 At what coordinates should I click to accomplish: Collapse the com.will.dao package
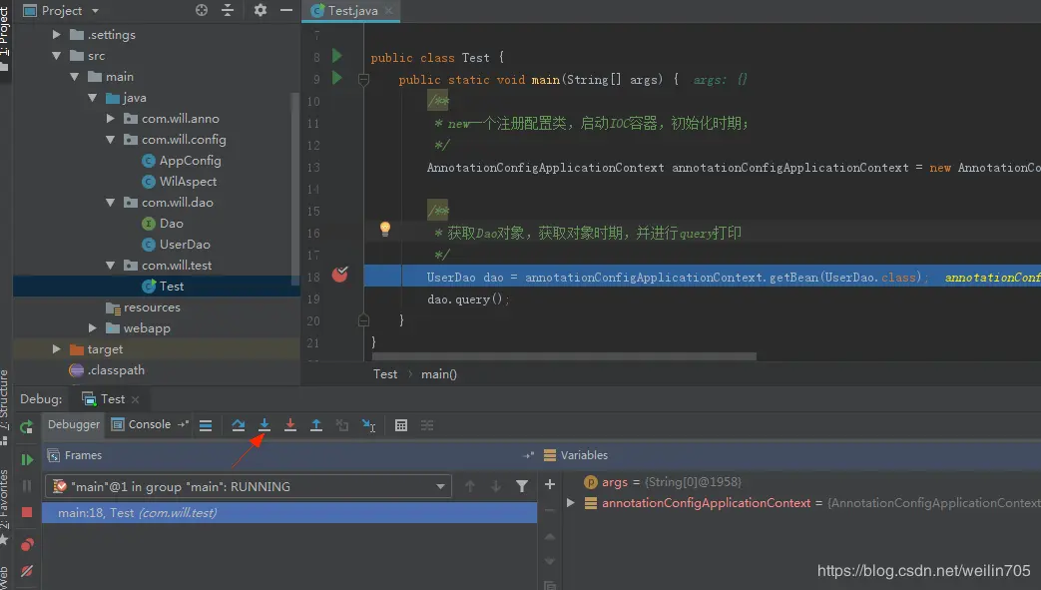110,203
